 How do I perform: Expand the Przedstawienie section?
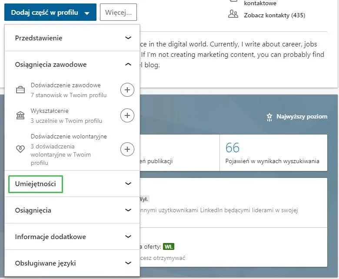(128, 38)
